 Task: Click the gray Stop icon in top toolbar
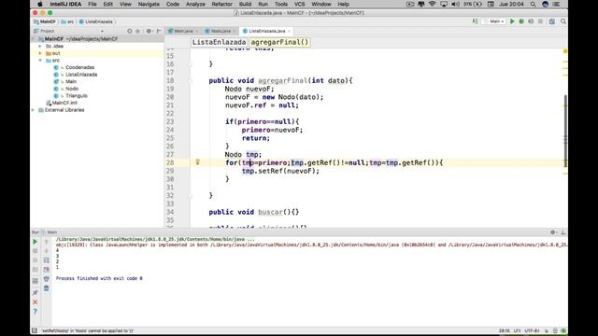pos(540,21)
